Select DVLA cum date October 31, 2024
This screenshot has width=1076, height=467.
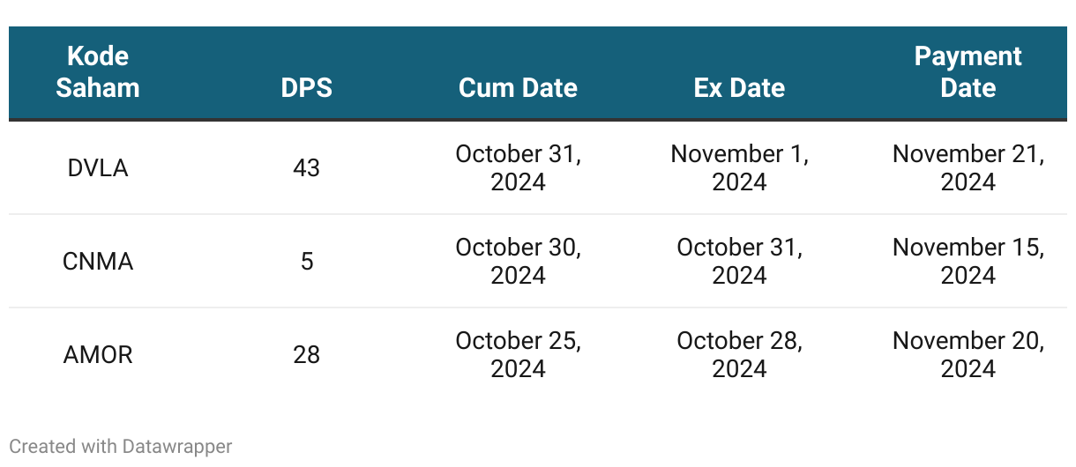pyautogui.click(x=519, y=167)
